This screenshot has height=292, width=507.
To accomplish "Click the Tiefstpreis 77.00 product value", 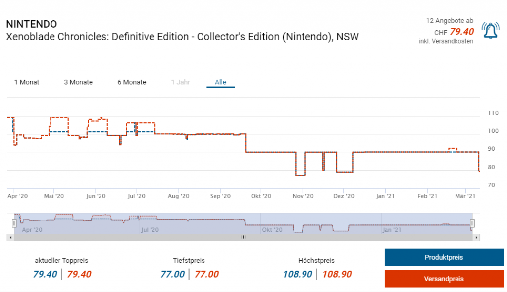I will coord(173,274).
